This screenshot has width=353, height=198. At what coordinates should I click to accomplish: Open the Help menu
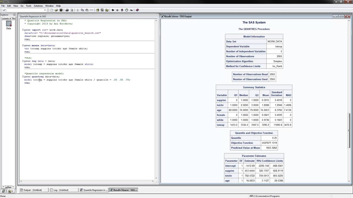pos(58,6)
